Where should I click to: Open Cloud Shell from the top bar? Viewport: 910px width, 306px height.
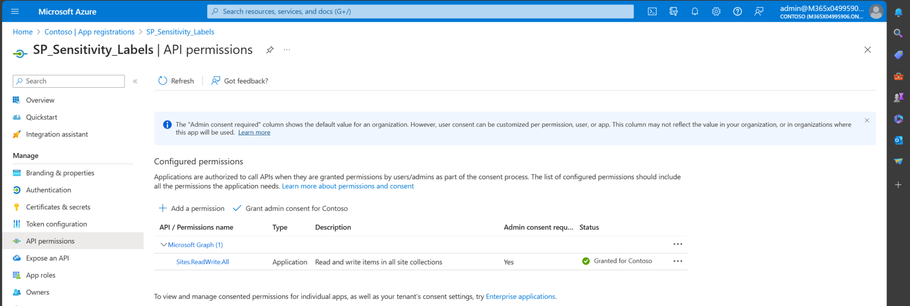(x=652, y=12)
